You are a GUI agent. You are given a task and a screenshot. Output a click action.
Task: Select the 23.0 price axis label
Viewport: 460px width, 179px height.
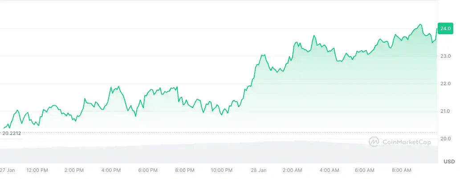point(446,56)
